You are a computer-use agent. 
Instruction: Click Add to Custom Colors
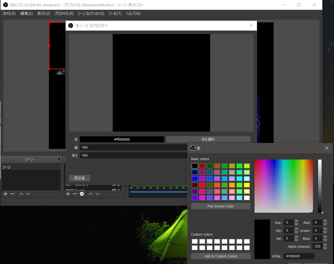pyautogui.click(x=221, y=256)
